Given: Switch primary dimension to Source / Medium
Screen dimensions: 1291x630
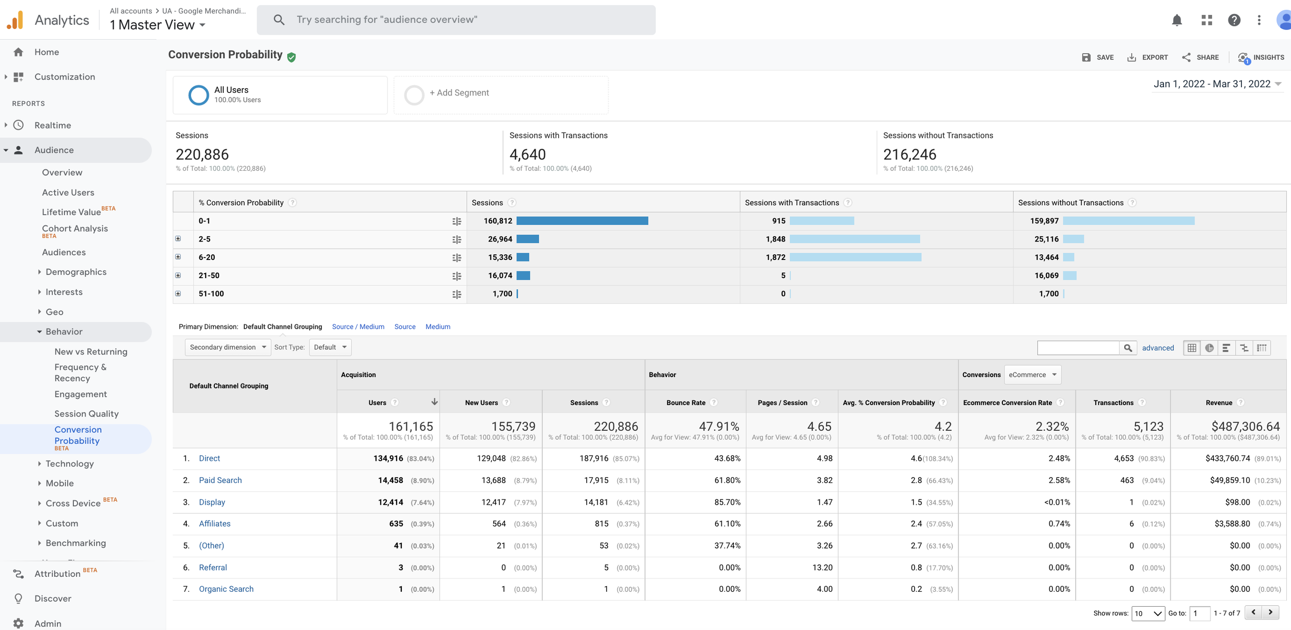Looking at the screenshot, I should 358,327.
